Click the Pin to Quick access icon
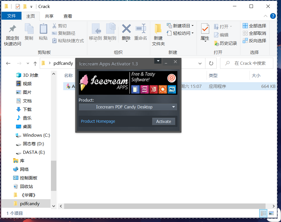Image resolution: width=281 pixels, height=222 pixels. [12, 29]
